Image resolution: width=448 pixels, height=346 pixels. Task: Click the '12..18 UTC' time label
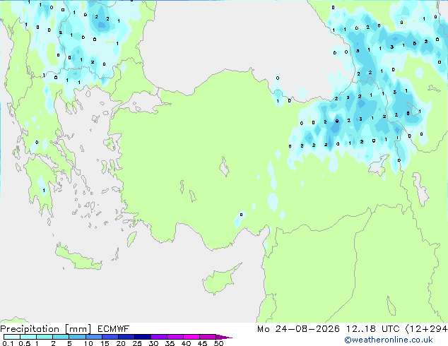coord(373,329)
